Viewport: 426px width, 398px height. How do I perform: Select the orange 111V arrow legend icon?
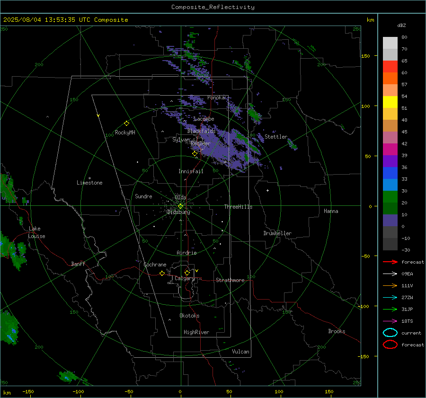[x=390, y=285]
